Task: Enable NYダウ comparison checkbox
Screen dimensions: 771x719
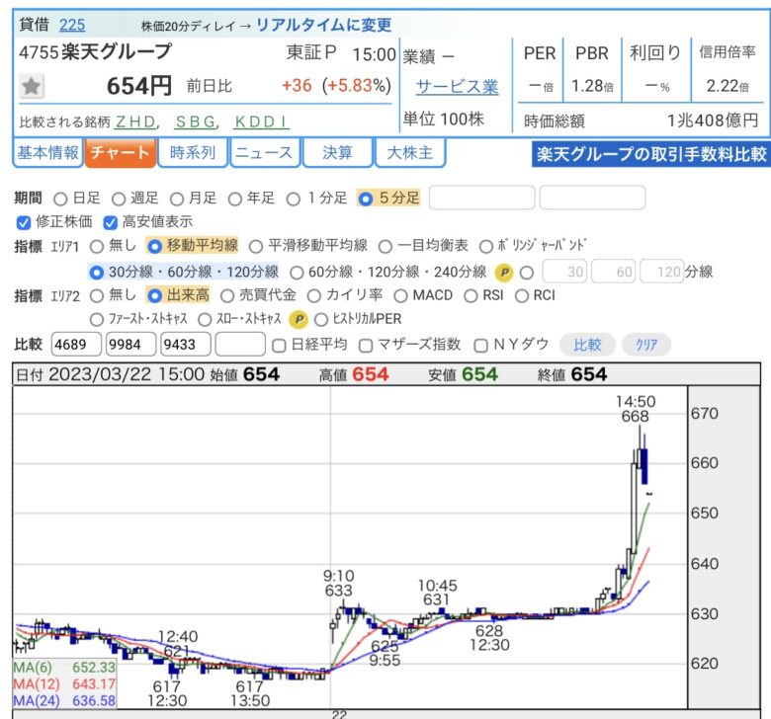Action: click(x=480, y=346)
